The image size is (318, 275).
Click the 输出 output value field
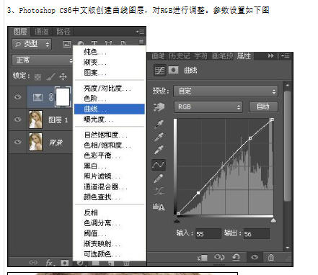(x=256, y=234)
